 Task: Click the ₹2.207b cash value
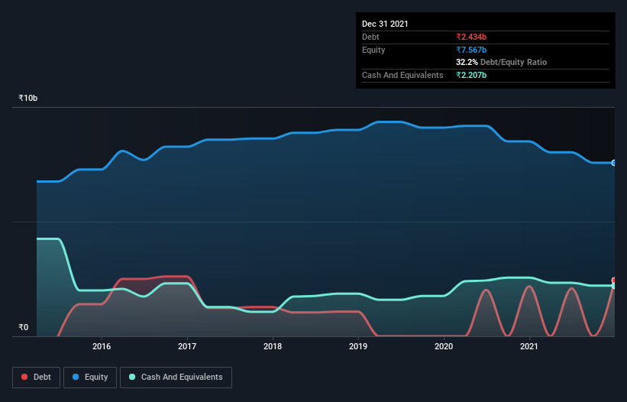pyautogui.click(x=471, y=75)
